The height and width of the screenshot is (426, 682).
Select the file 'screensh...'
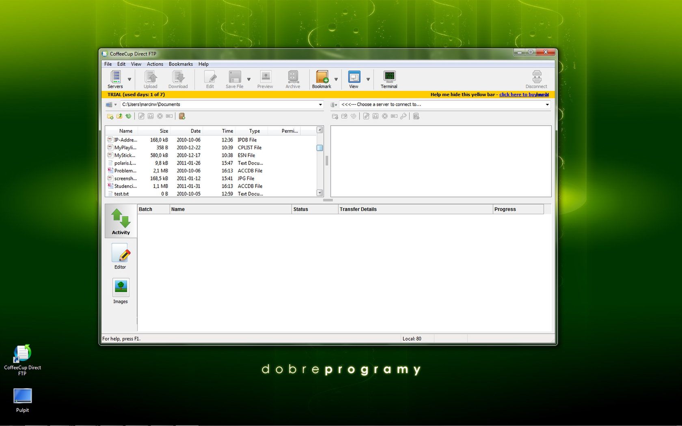tap(125, 179)
